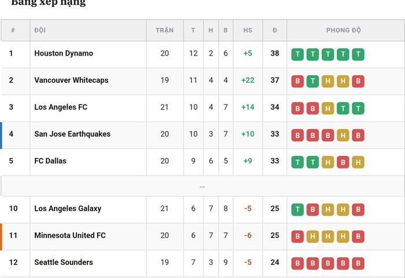This screenshot has width=405, height=278.
Task: Click the # rank column header
Action: (13, 30)
